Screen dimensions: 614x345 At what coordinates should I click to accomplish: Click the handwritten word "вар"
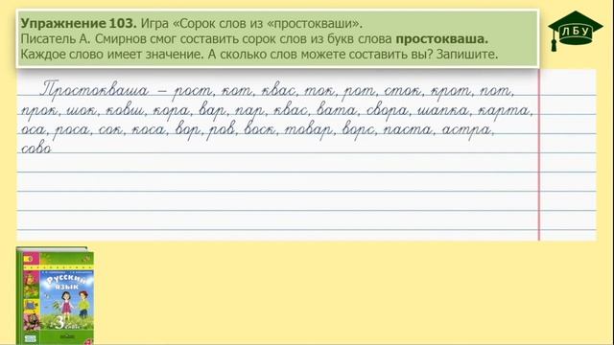coord(213,112)
